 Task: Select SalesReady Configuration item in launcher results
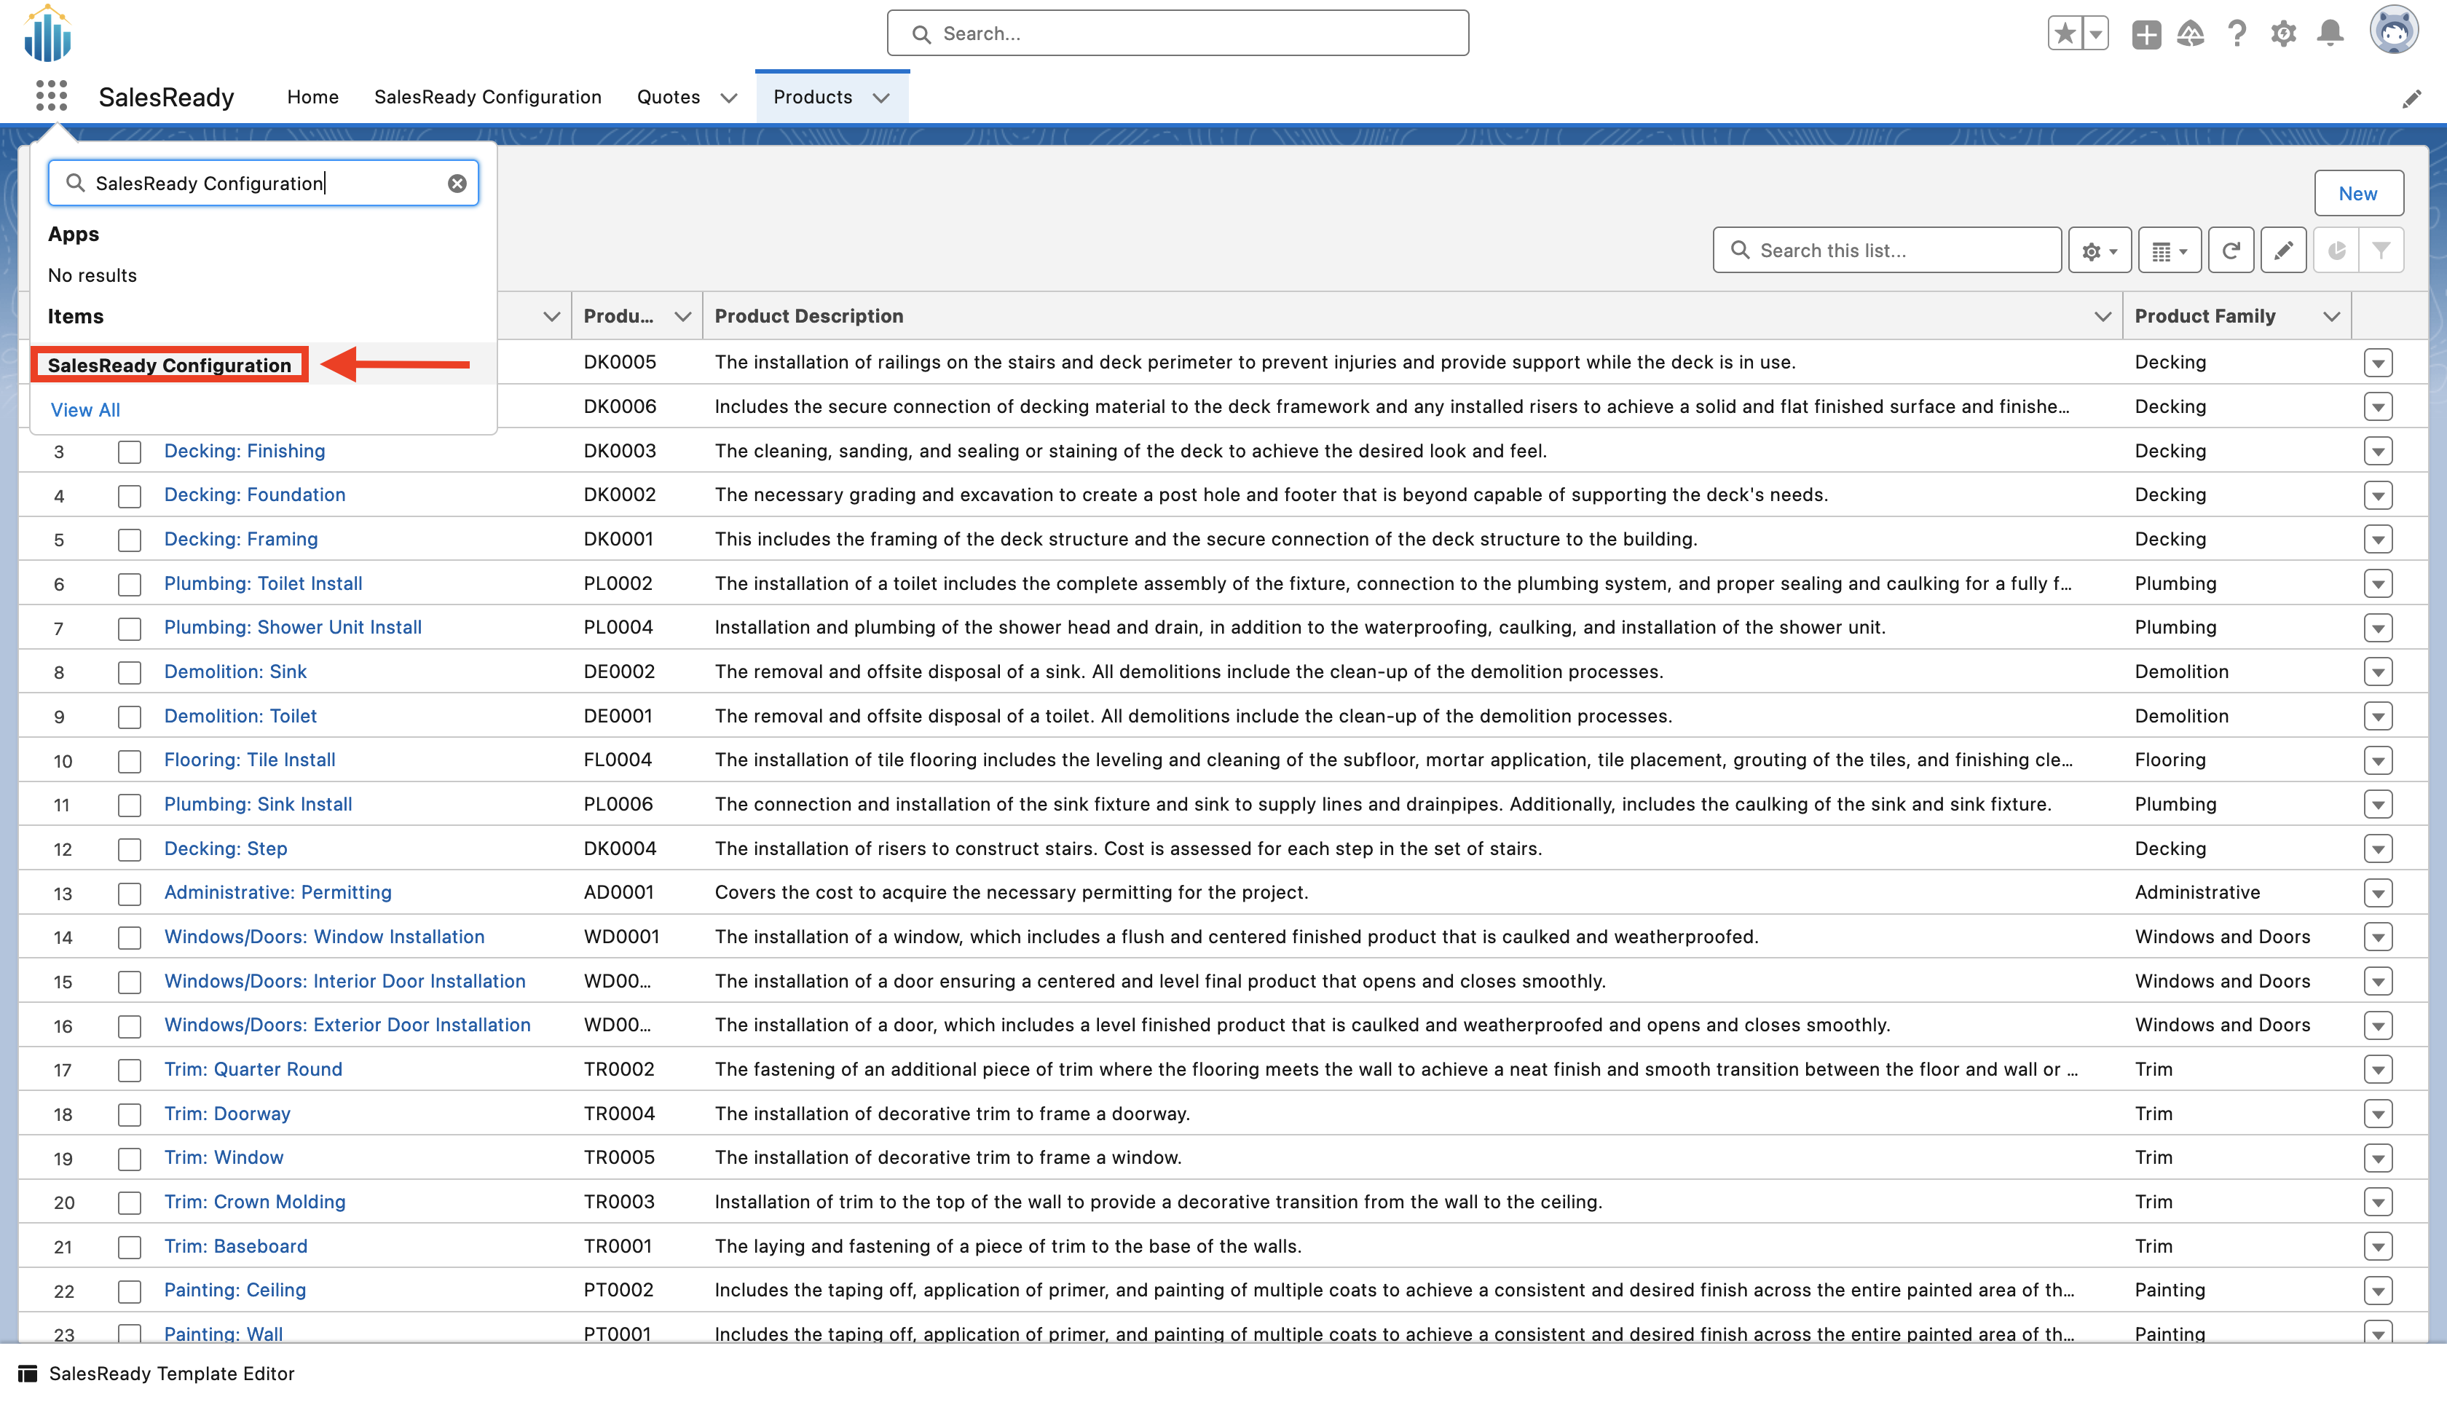click(x=170, y=365)
